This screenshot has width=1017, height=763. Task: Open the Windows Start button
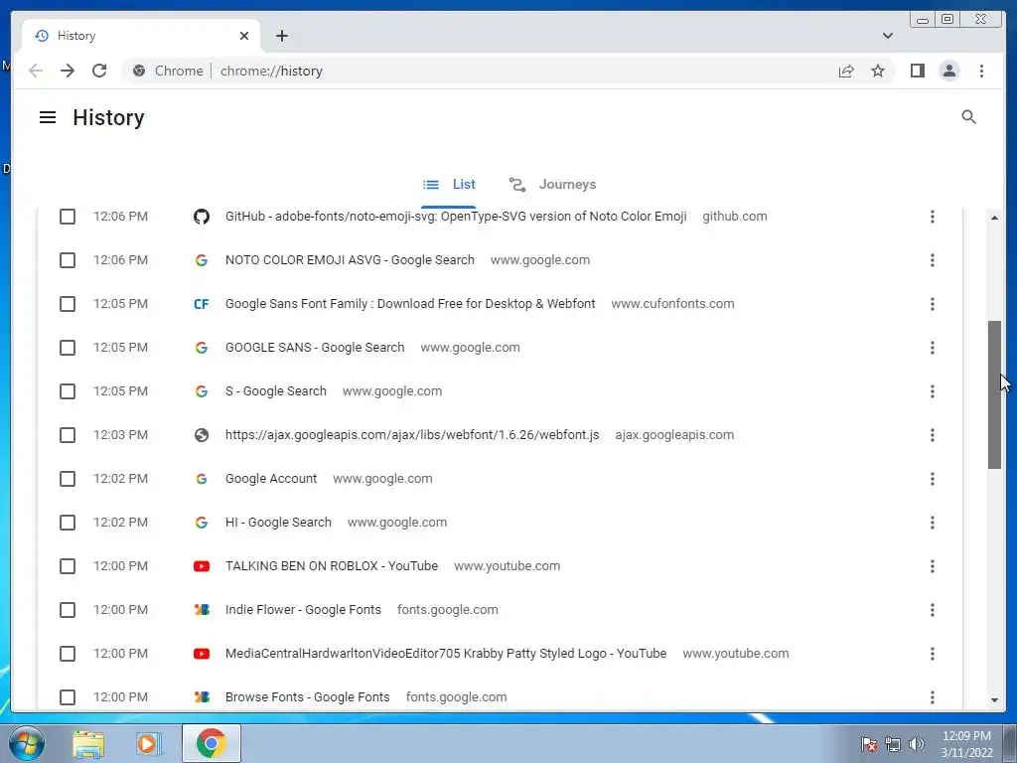point(27,743)
